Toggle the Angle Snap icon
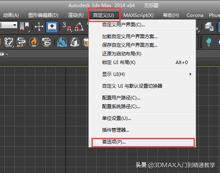This screenshot has height=173, width=220. (x=79, y=27)
